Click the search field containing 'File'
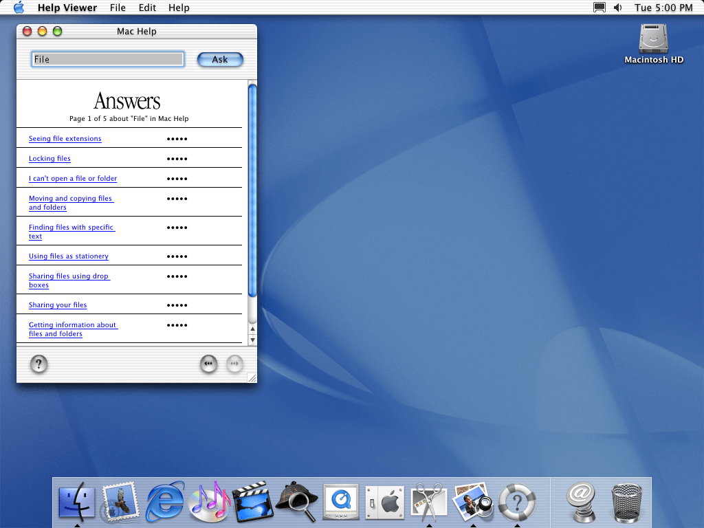 click(108, 59)
